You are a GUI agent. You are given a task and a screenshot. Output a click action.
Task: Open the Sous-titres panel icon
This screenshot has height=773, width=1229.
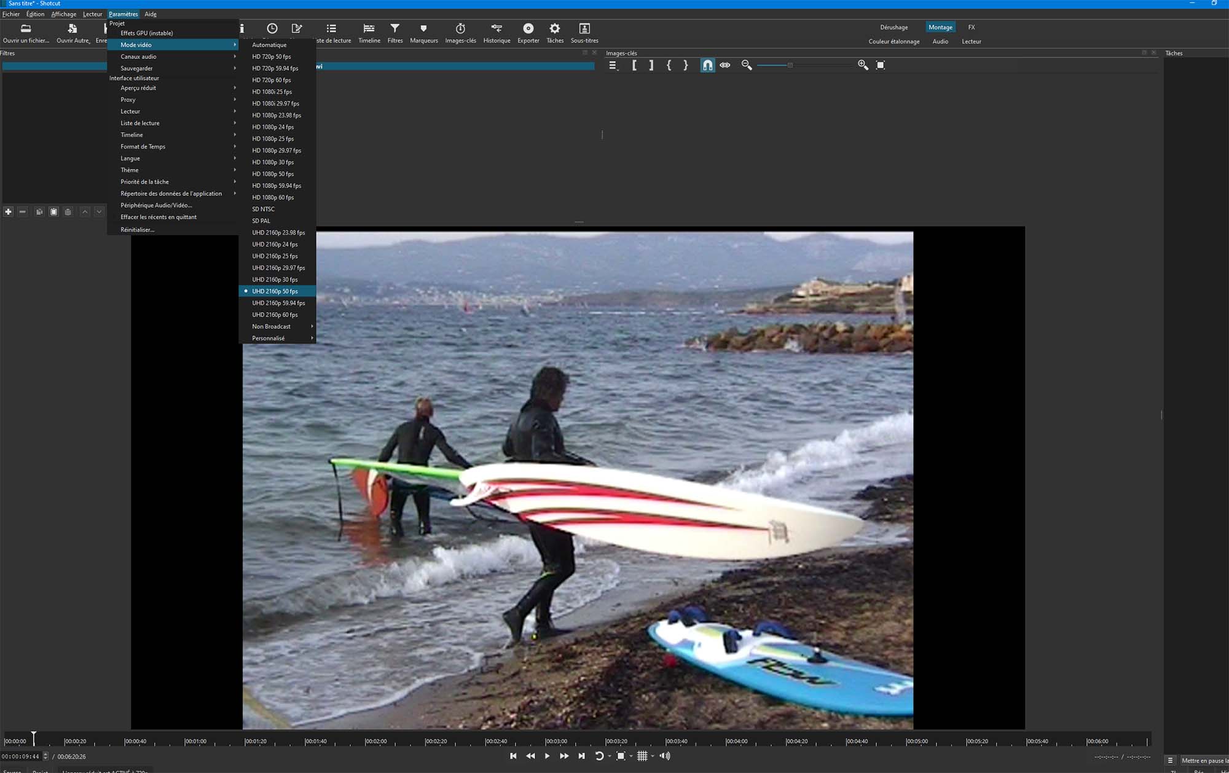[584, 29]
